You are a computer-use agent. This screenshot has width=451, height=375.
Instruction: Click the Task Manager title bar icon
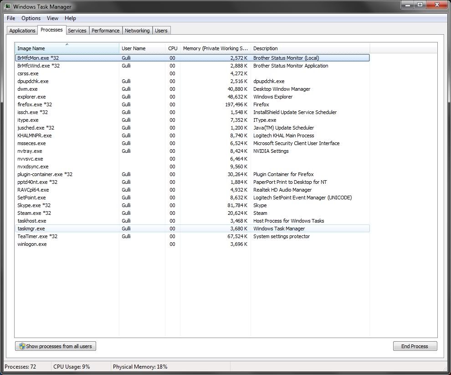pos(7,6)
